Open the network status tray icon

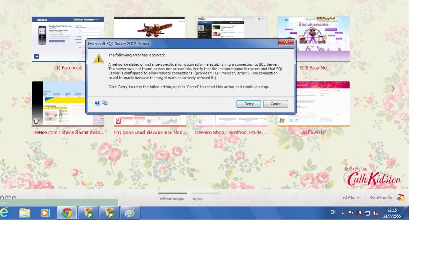[x=367, y=213]
